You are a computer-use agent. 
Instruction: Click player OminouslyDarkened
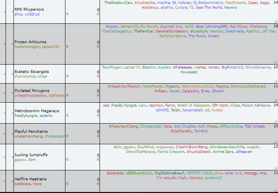[x=248, y=86]
